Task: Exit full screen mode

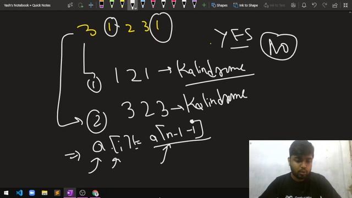Action: click(345, 5)
